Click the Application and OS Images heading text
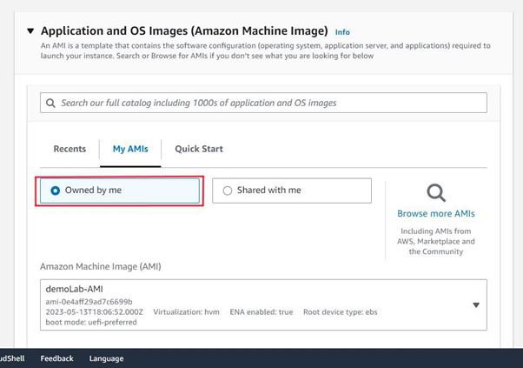This screenshot has width=523, height=368. click(x=184, y=31)
